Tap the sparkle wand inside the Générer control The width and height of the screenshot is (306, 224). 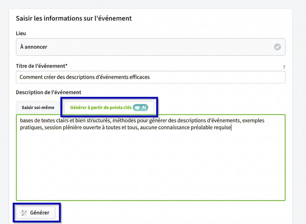pos(24,213)
